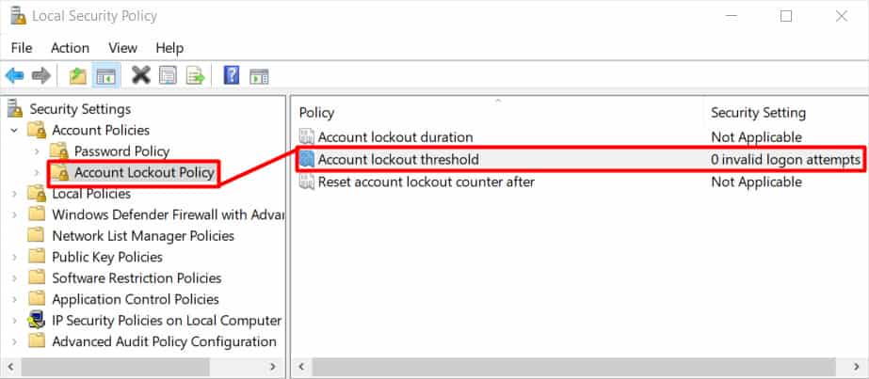Click the Account lockout threshold policy icon
This screenshot has width=869, height=379.
point(307,160)
